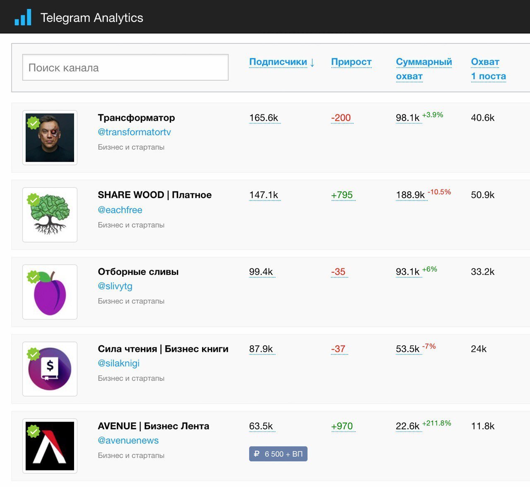
Task: Click SHARE WOOD subscribers 147.1k
Action: click(x=264, y=195)
